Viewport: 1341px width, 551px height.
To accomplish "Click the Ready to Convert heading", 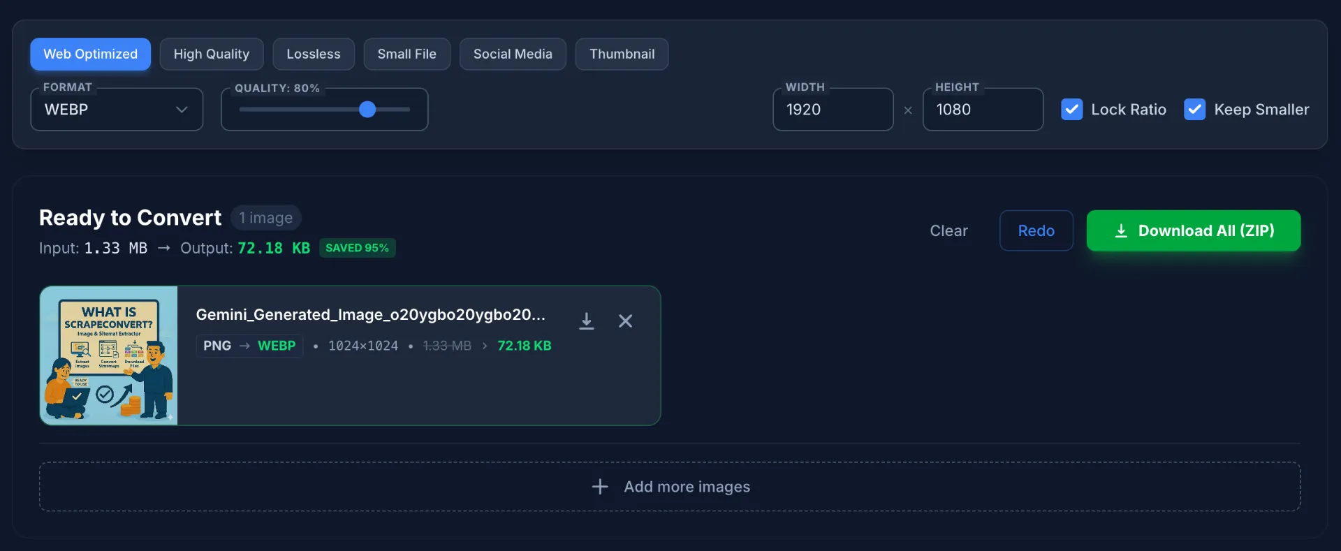I will click(x=130, y=218).
